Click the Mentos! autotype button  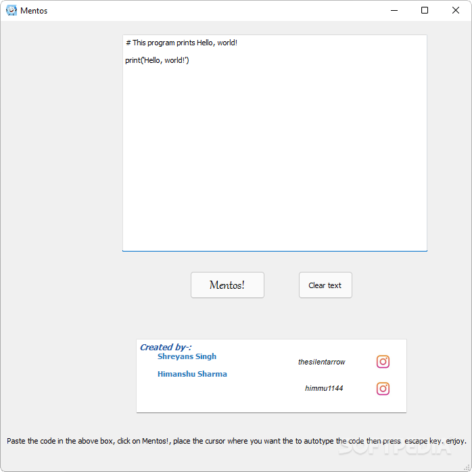point(227,285)
